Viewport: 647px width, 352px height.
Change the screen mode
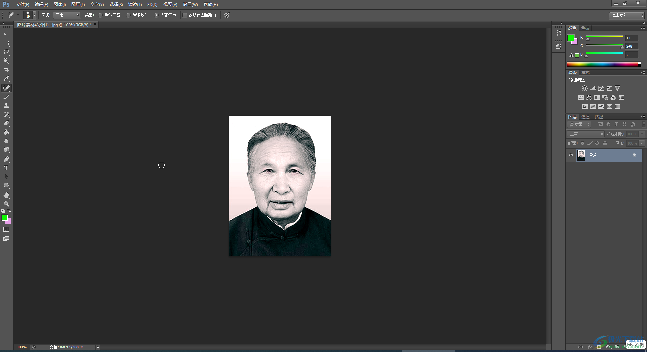pyautogui.click(x=6, y=239)
